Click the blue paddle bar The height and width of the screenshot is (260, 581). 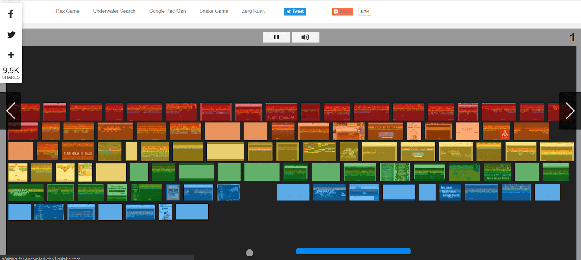(x=353, y=251)
